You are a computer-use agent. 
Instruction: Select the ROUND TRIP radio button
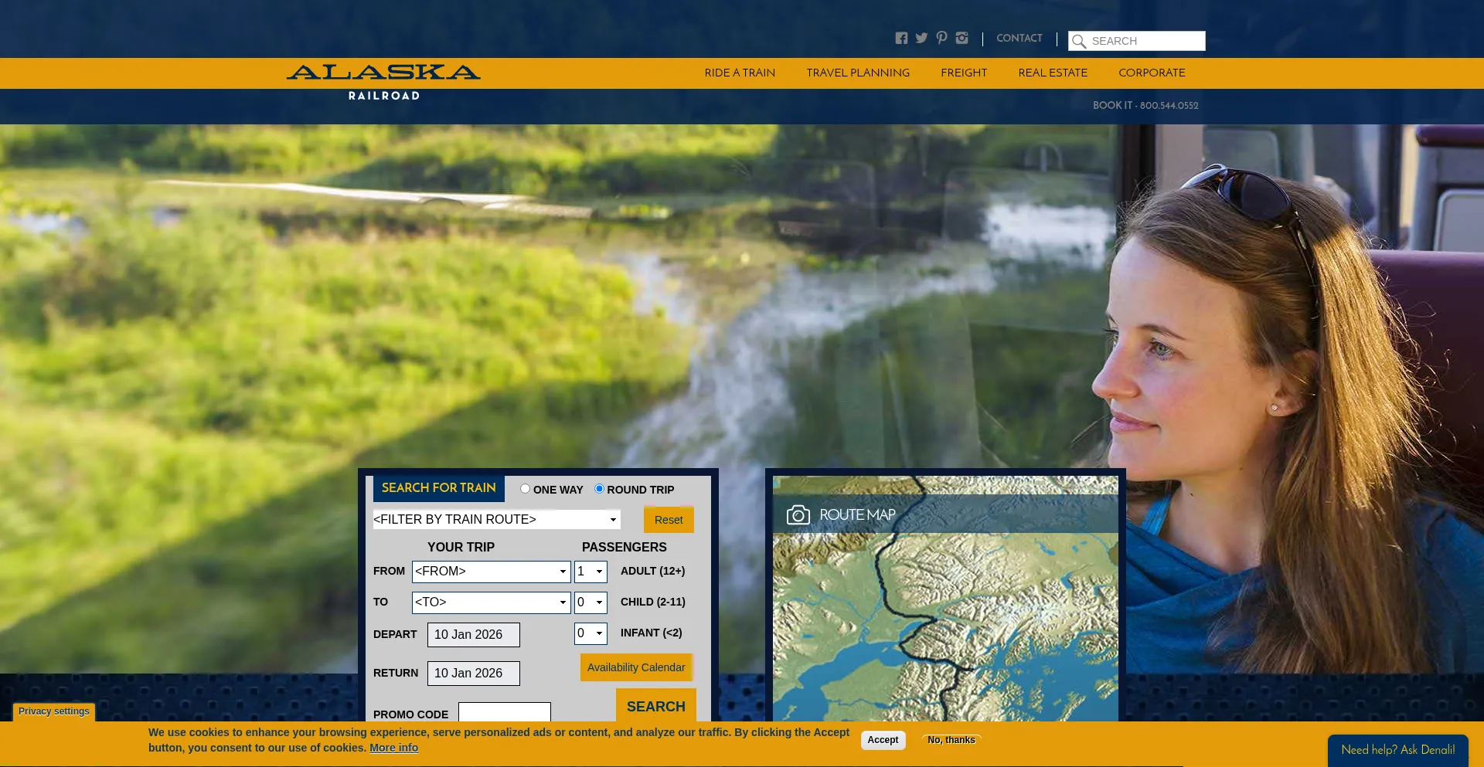coord(599,488)
